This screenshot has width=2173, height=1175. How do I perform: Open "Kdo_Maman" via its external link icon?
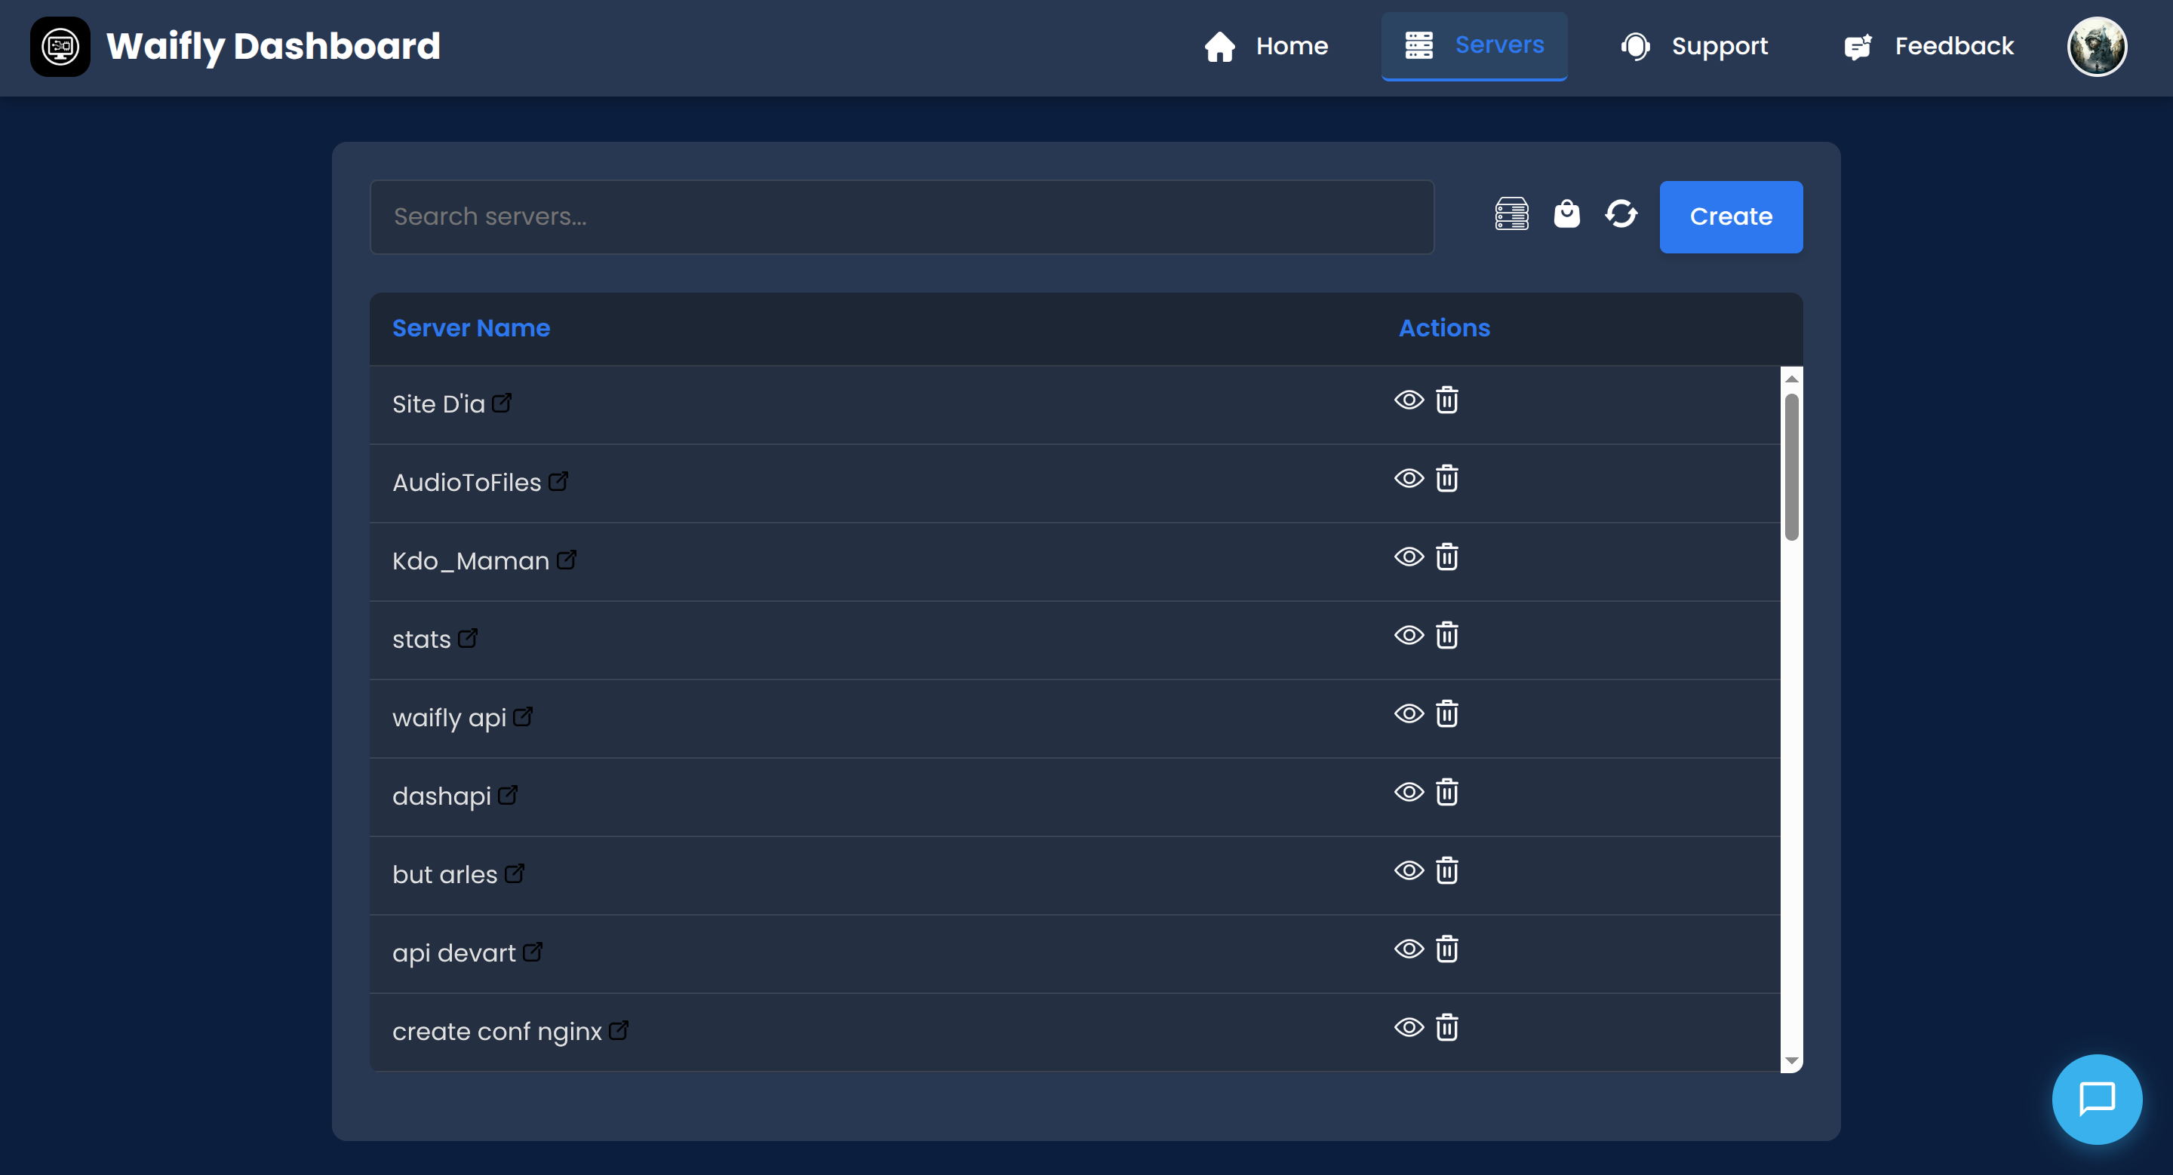tap(567, 559)
